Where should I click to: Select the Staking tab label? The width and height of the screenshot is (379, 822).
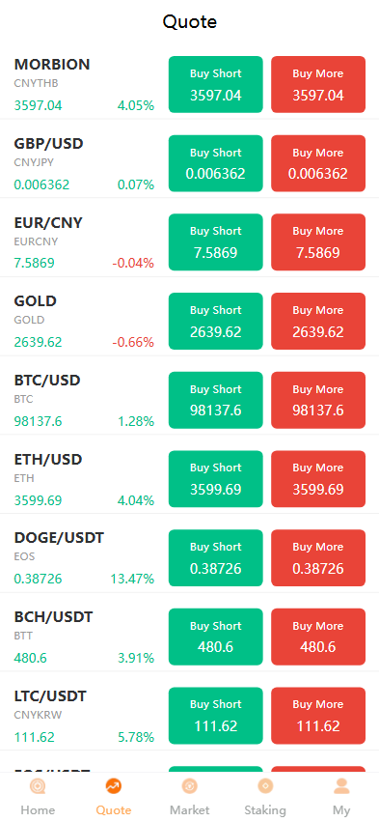pyautogui.click(x=265, y=810)
